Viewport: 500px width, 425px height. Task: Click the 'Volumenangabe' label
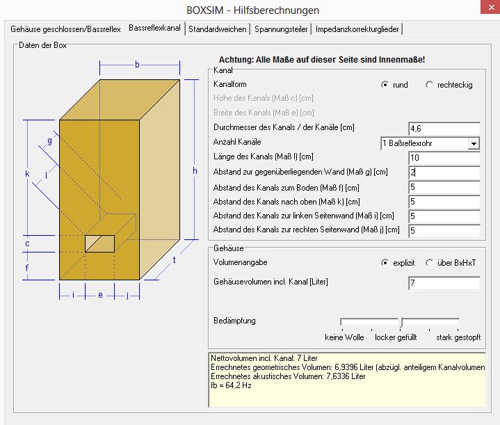[240, 262]
